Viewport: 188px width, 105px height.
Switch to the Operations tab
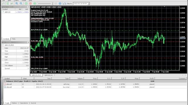click(x=24, y=103)
